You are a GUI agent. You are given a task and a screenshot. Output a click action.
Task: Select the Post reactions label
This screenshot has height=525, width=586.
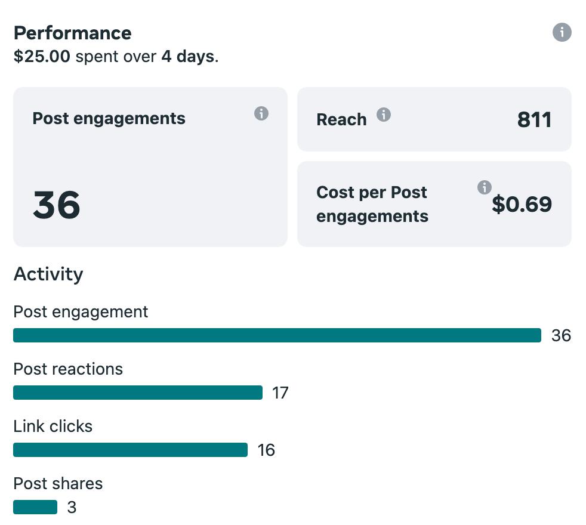tap(68, 369)
